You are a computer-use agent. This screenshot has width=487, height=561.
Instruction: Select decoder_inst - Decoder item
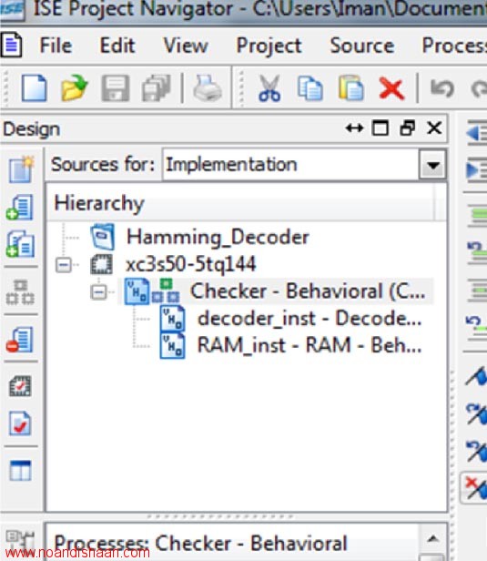pos(309,319)
